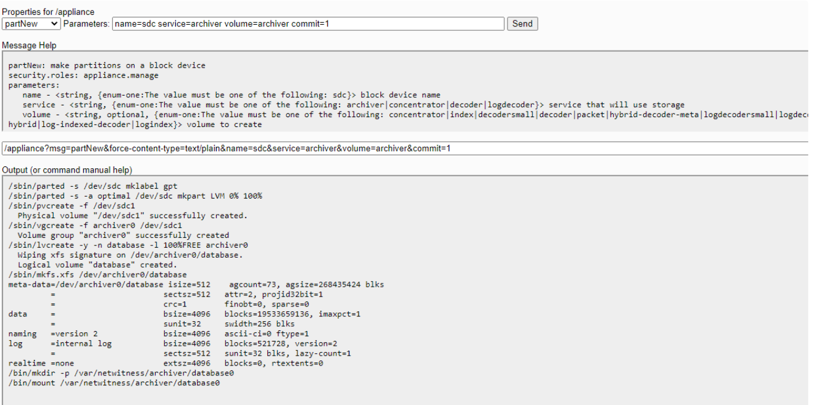The width and height of the screenshot is (813, 405).
Task: Click the /bin/mount line at Output bottom
Action: point(115,383)
